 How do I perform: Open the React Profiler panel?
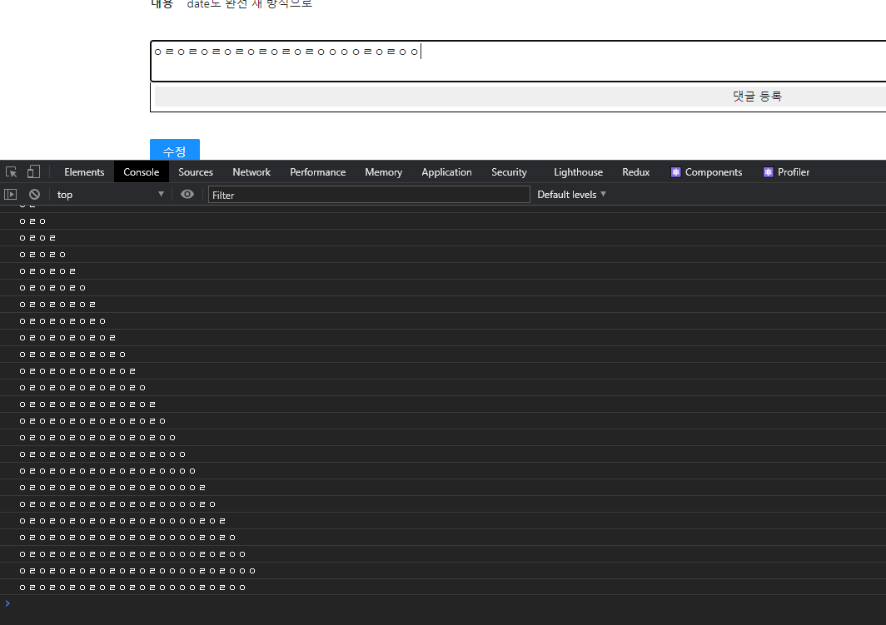pos(785,172)
